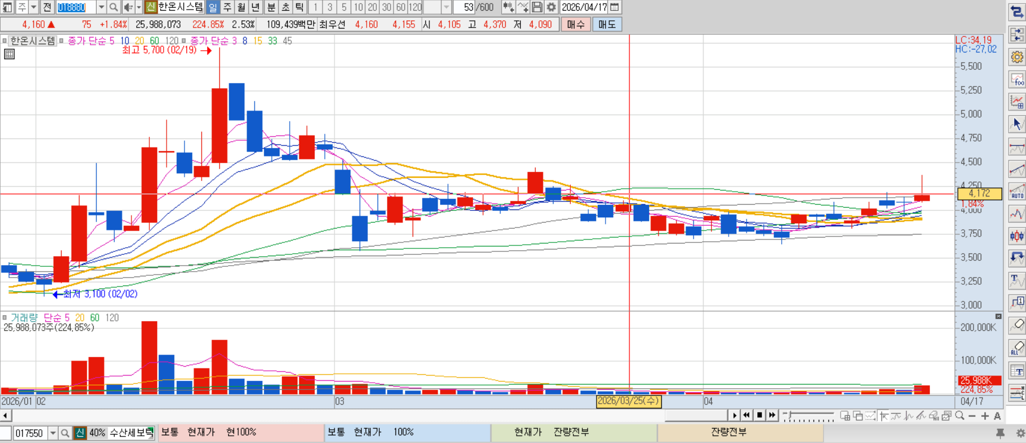Open the minute interval dropdown after 120
1026x443 pixels.
(446, 7)
